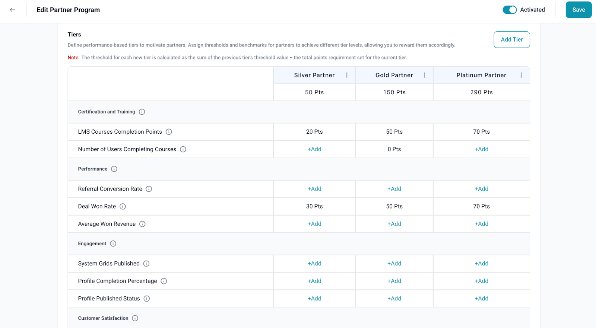Viewport: 596px width, 328px height.
Task: Toggle the Activated switch off
Action: (509, 10)
